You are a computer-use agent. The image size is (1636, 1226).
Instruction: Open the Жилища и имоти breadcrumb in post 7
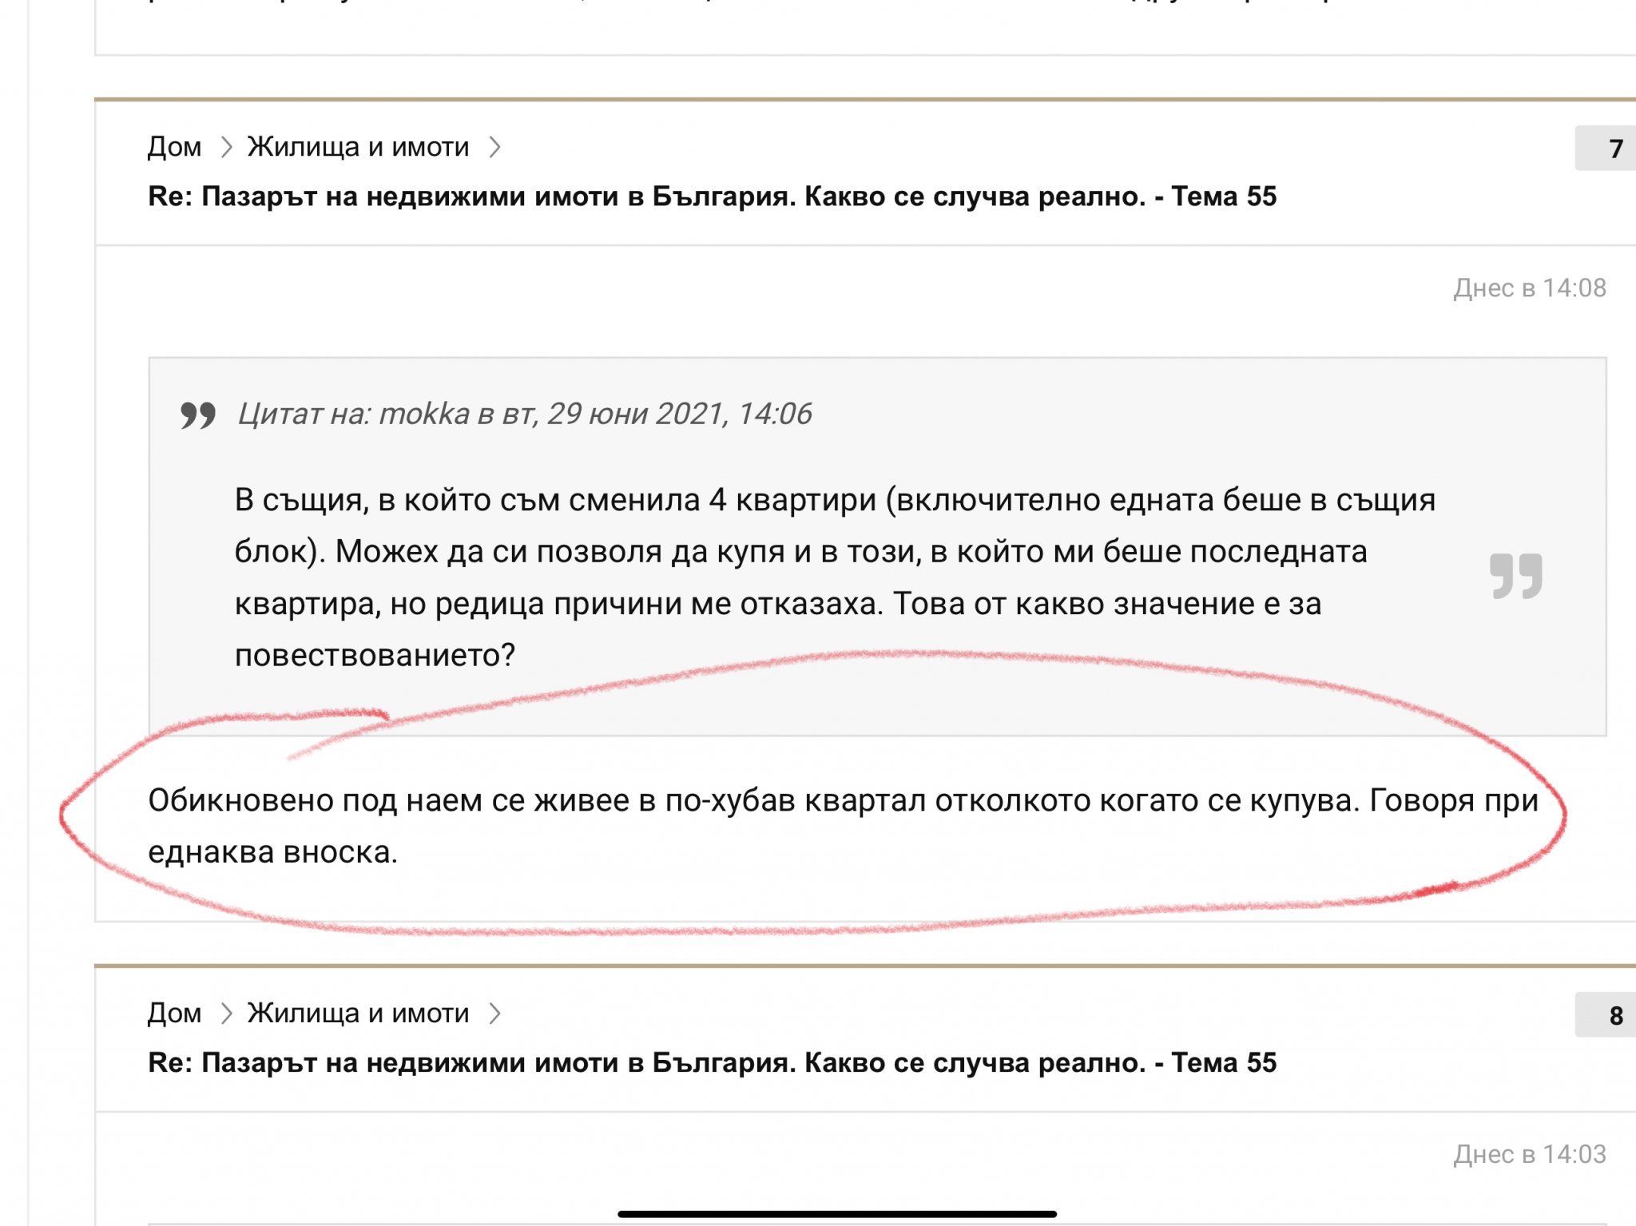358,147
